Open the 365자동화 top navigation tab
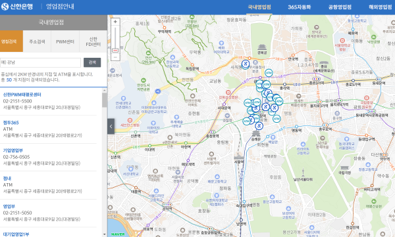Viewport: 395px width, 237px height. tap(300, 7)
